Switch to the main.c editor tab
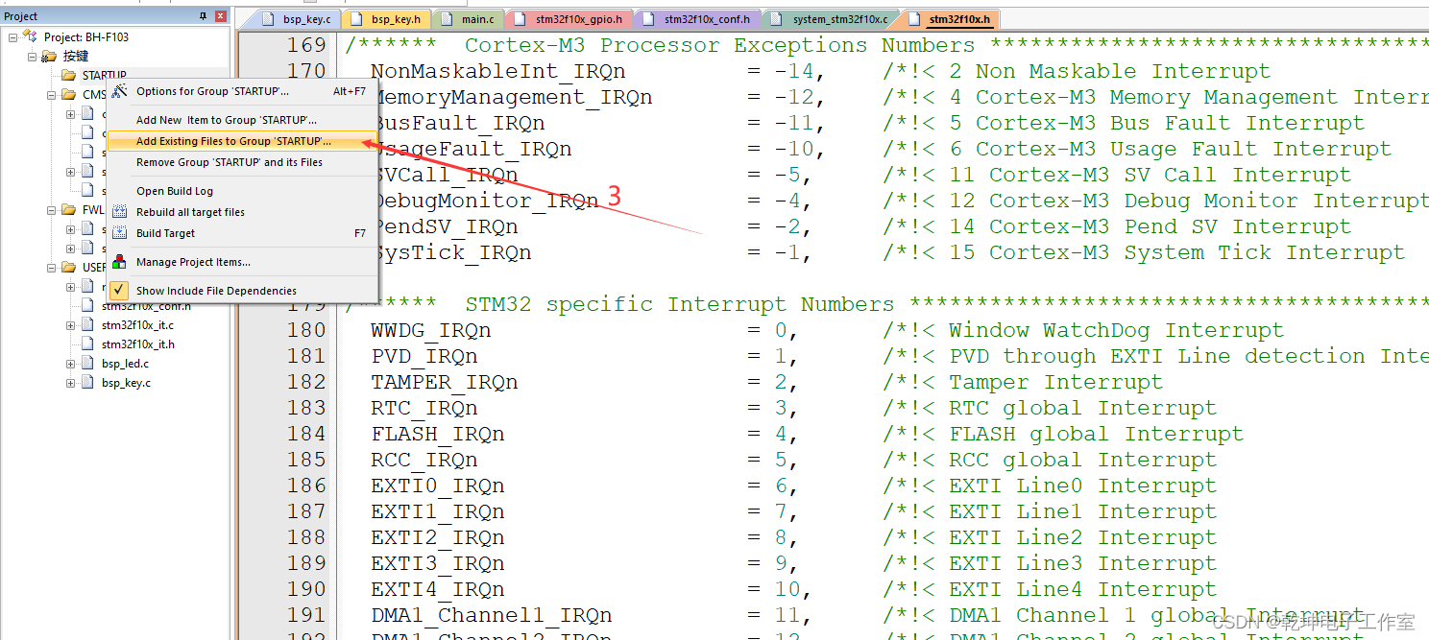1429x640 pixels. point(468,18)
